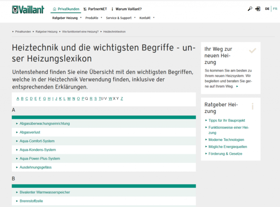Open the Aqua-Kondens-System entry
The image size is (280, 207).
click(104, 150)
